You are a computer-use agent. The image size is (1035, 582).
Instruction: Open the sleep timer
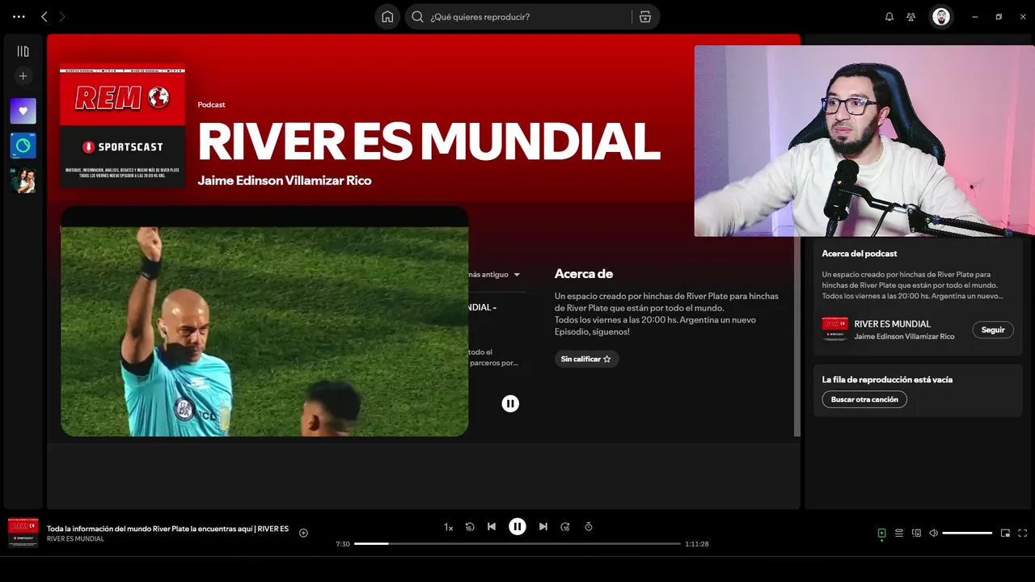[x=589, y=527]
